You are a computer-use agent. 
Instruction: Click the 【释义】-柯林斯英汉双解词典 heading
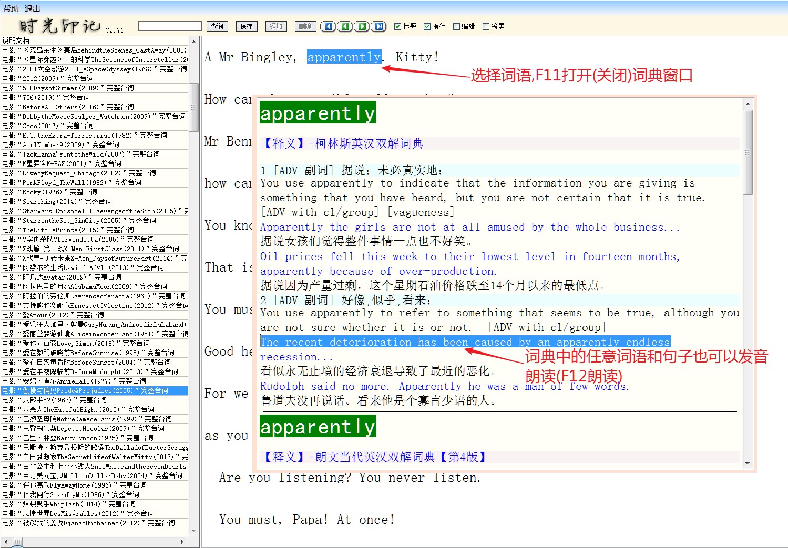point(342,143)
